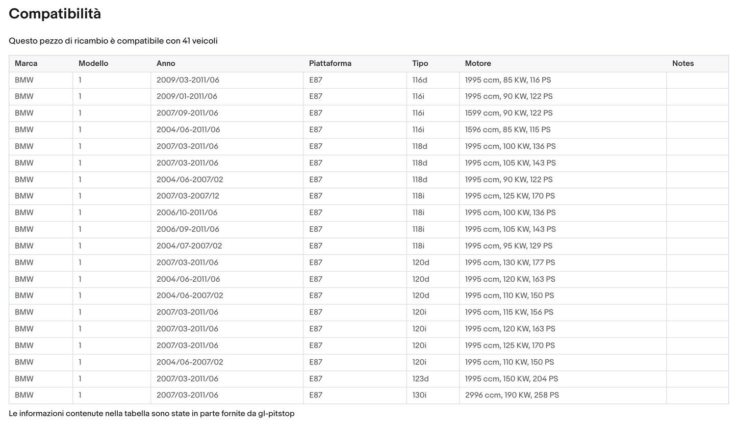This screenshot has height=426, width=737.
Task: Select the 2009/01-2011/06 year cell
Action: 187,96
